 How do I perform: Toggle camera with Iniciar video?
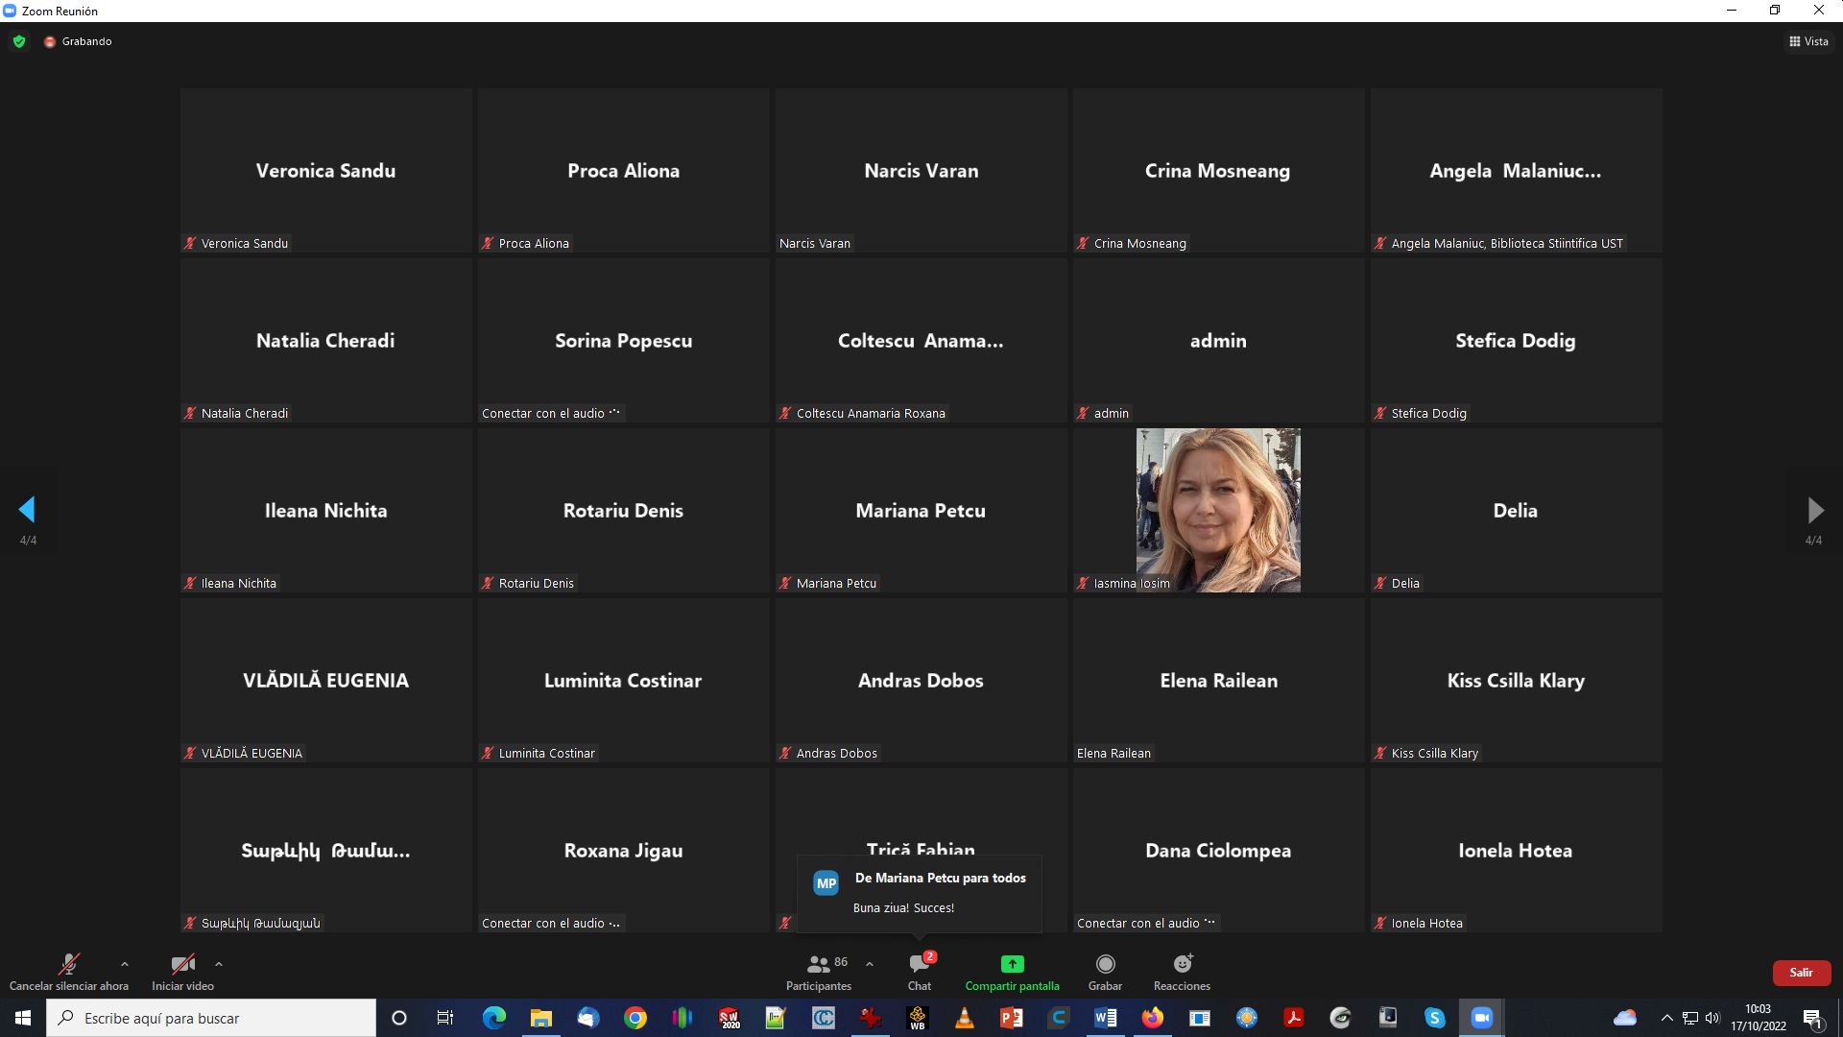(182, 964)
